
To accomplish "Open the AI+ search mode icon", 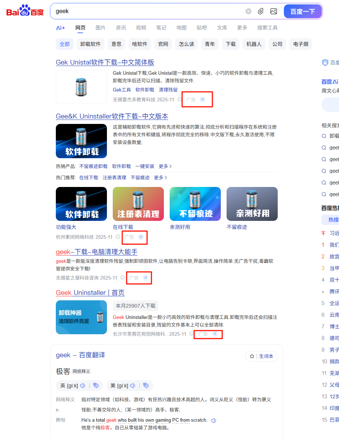I will 61,28.
